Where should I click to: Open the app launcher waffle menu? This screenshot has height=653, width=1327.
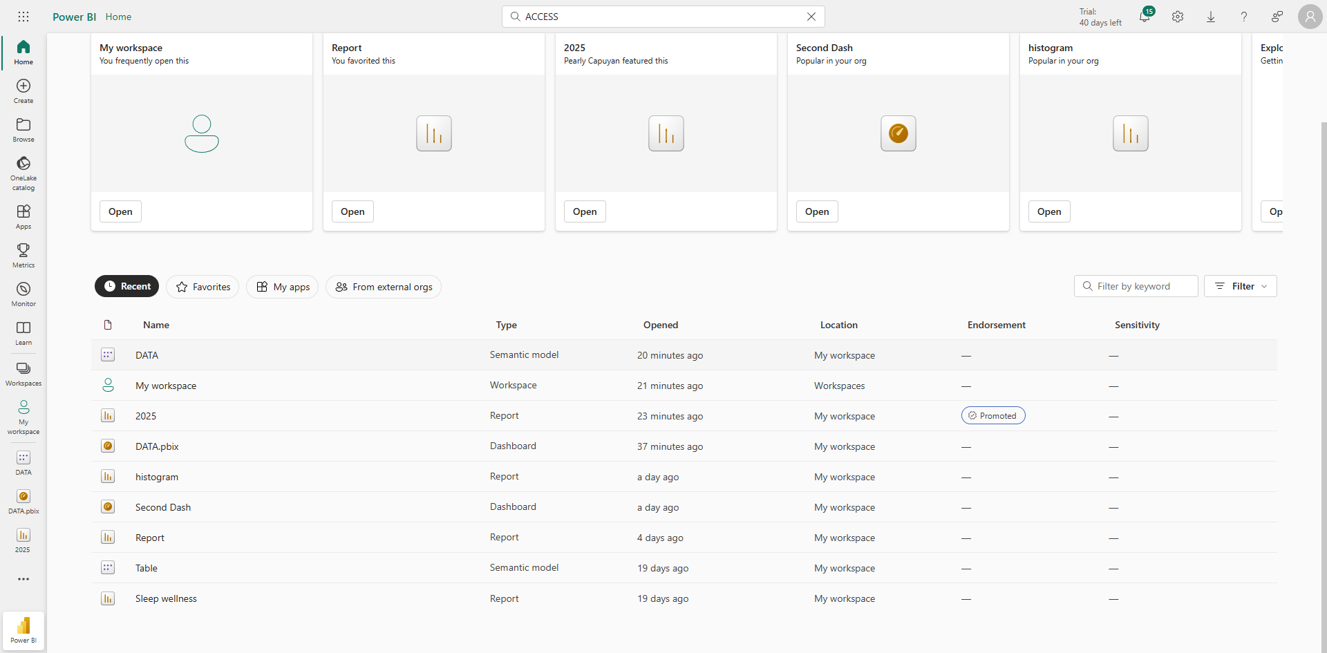click(23, 17)
